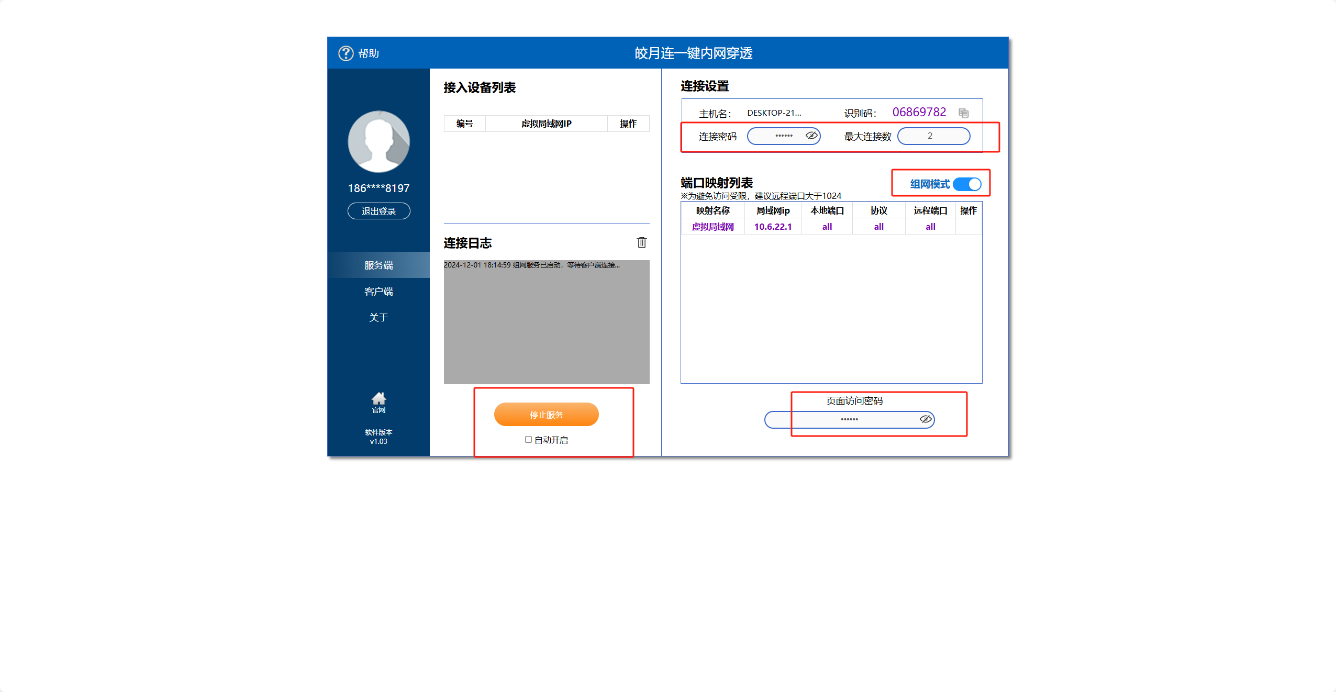Image resolution: width=1336 pixels, height=692 pixels.
Task: Click the 帮助 help text link
Action: [369, 53]
